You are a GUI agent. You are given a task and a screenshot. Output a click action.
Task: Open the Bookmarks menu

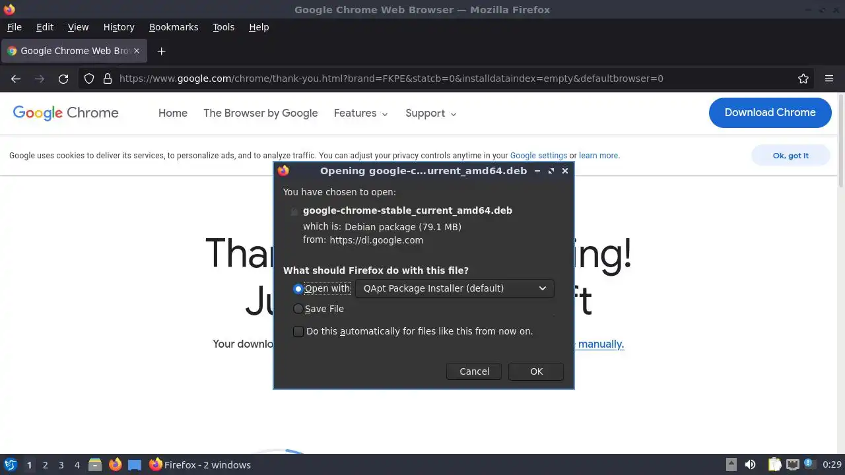pos(174,27)
